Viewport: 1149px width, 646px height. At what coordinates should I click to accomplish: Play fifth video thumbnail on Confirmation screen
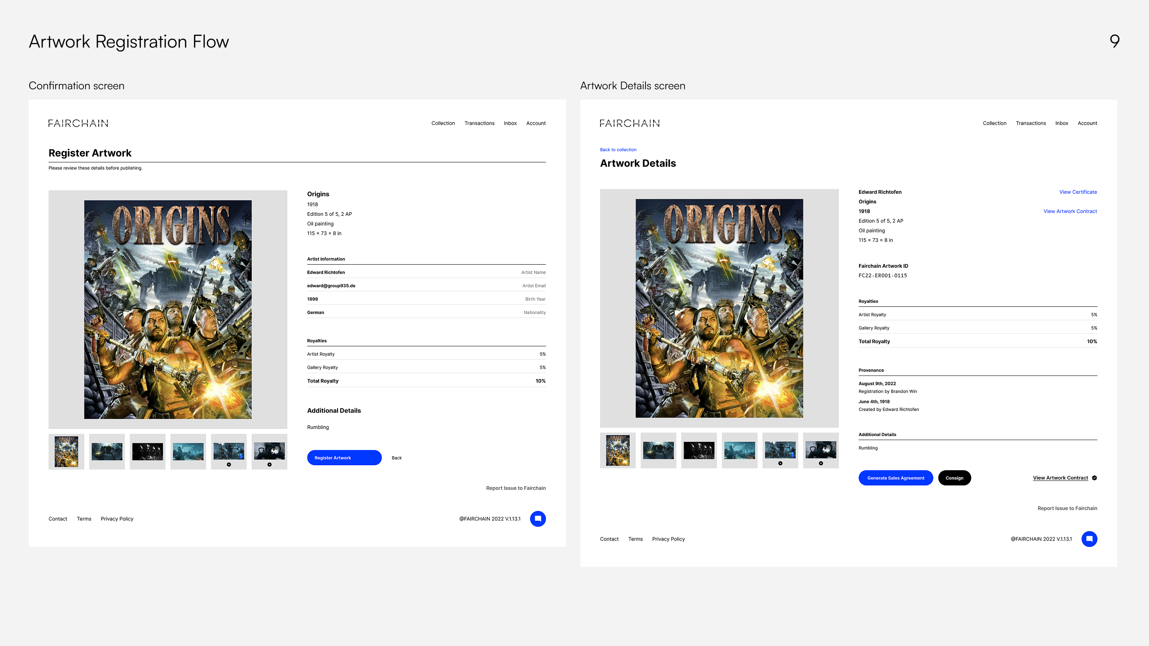pos(229,464)
